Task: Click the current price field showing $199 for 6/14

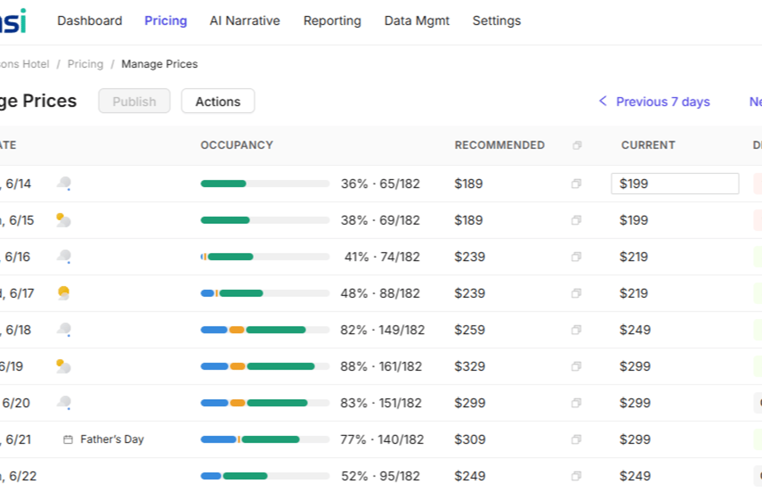Action: tap(675, 184)
